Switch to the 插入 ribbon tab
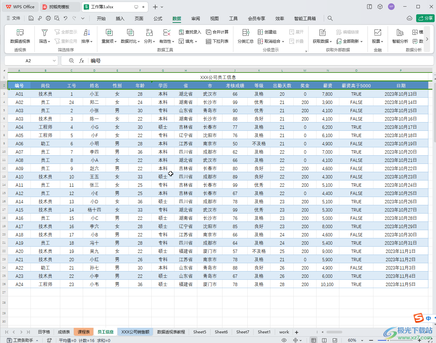This screenshot has width=436, height=343. coord(120,19)
